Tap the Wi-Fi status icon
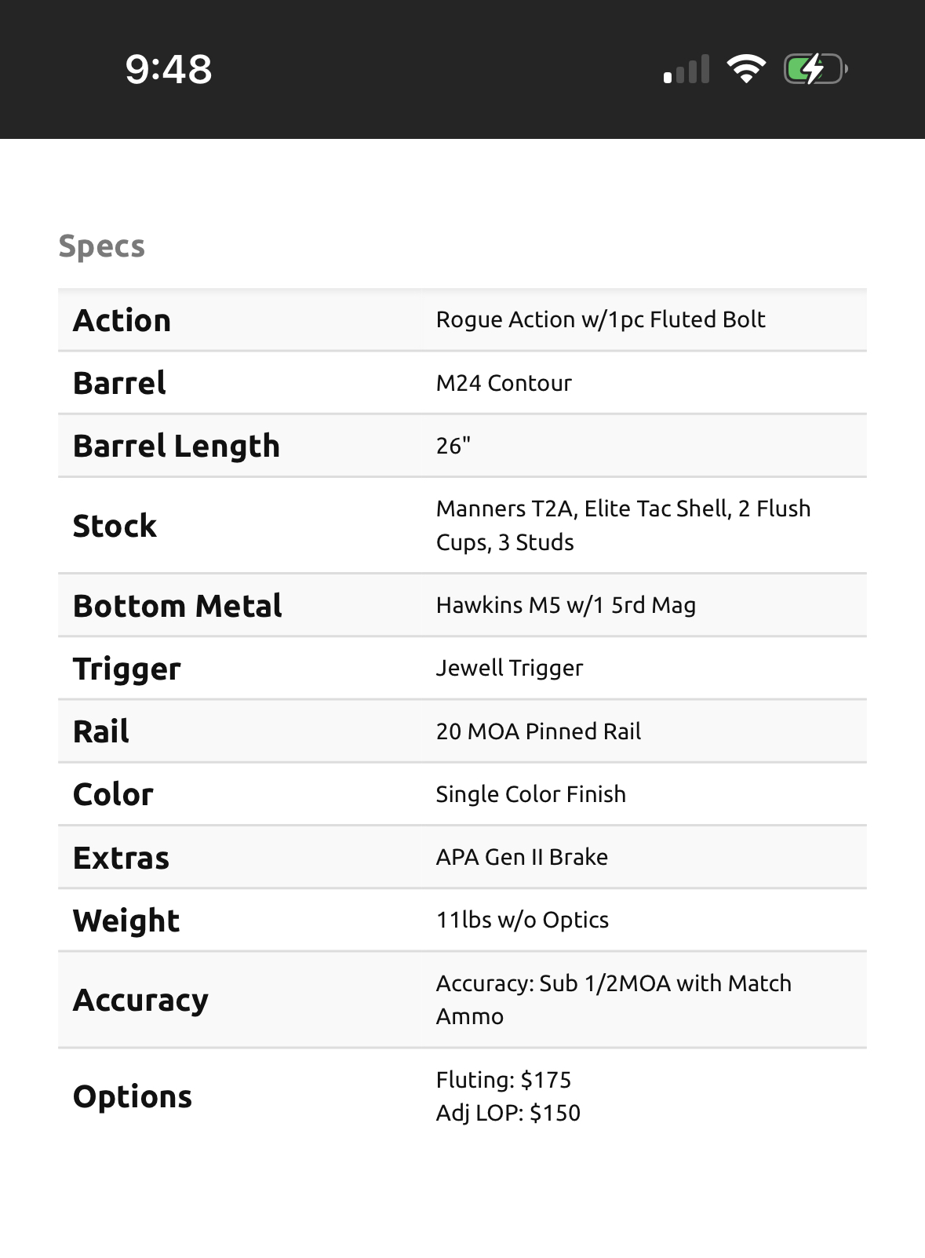Viewport: 925px width, 1258px height. (746, 69)
